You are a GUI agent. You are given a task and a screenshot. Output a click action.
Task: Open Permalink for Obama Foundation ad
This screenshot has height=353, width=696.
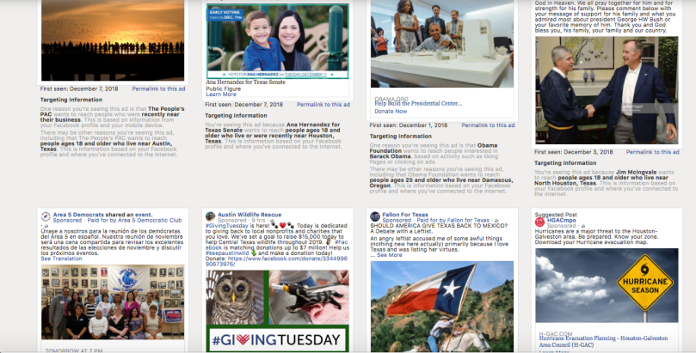click(x=488, y=125)
